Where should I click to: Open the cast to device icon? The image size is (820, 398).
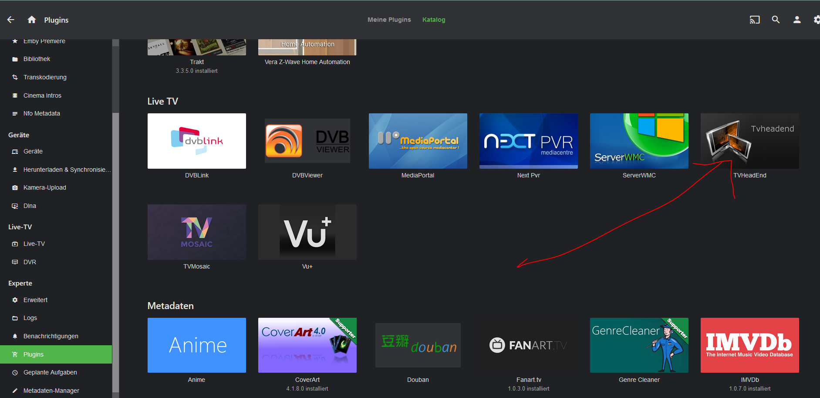755,20
